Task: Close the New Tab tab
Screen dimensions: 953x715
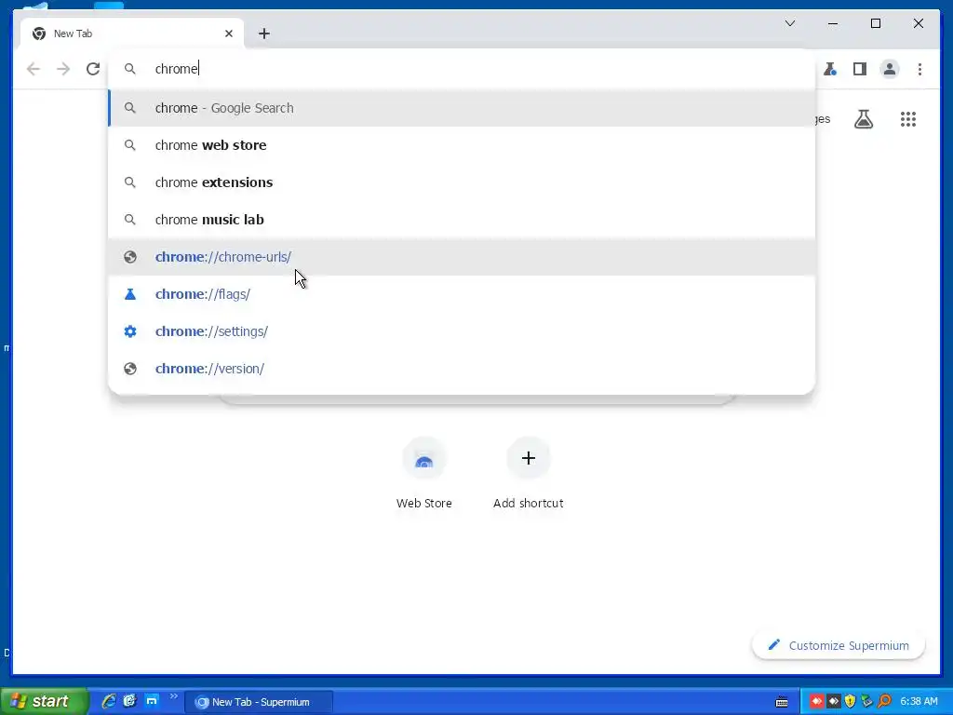Action: click(x=229, y=34)
